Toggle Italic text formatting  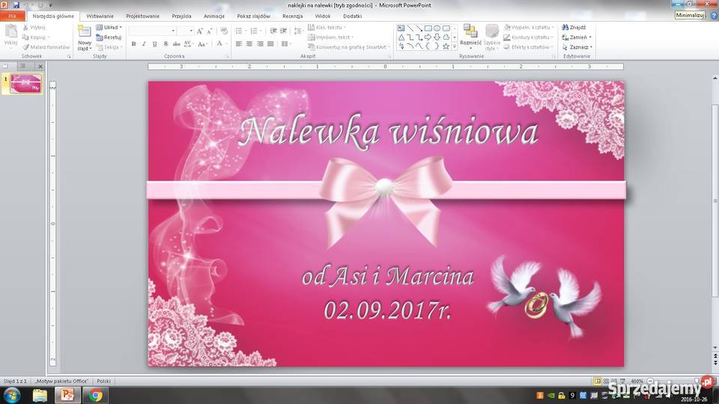(x=144, y=44)
